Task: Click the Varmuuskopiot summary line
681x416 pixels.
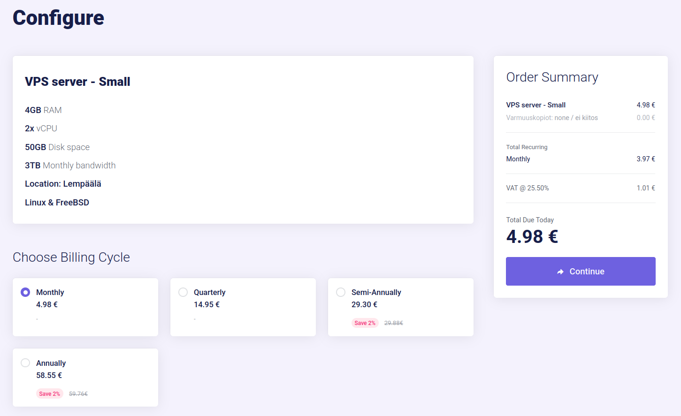Action: [551, 118]
